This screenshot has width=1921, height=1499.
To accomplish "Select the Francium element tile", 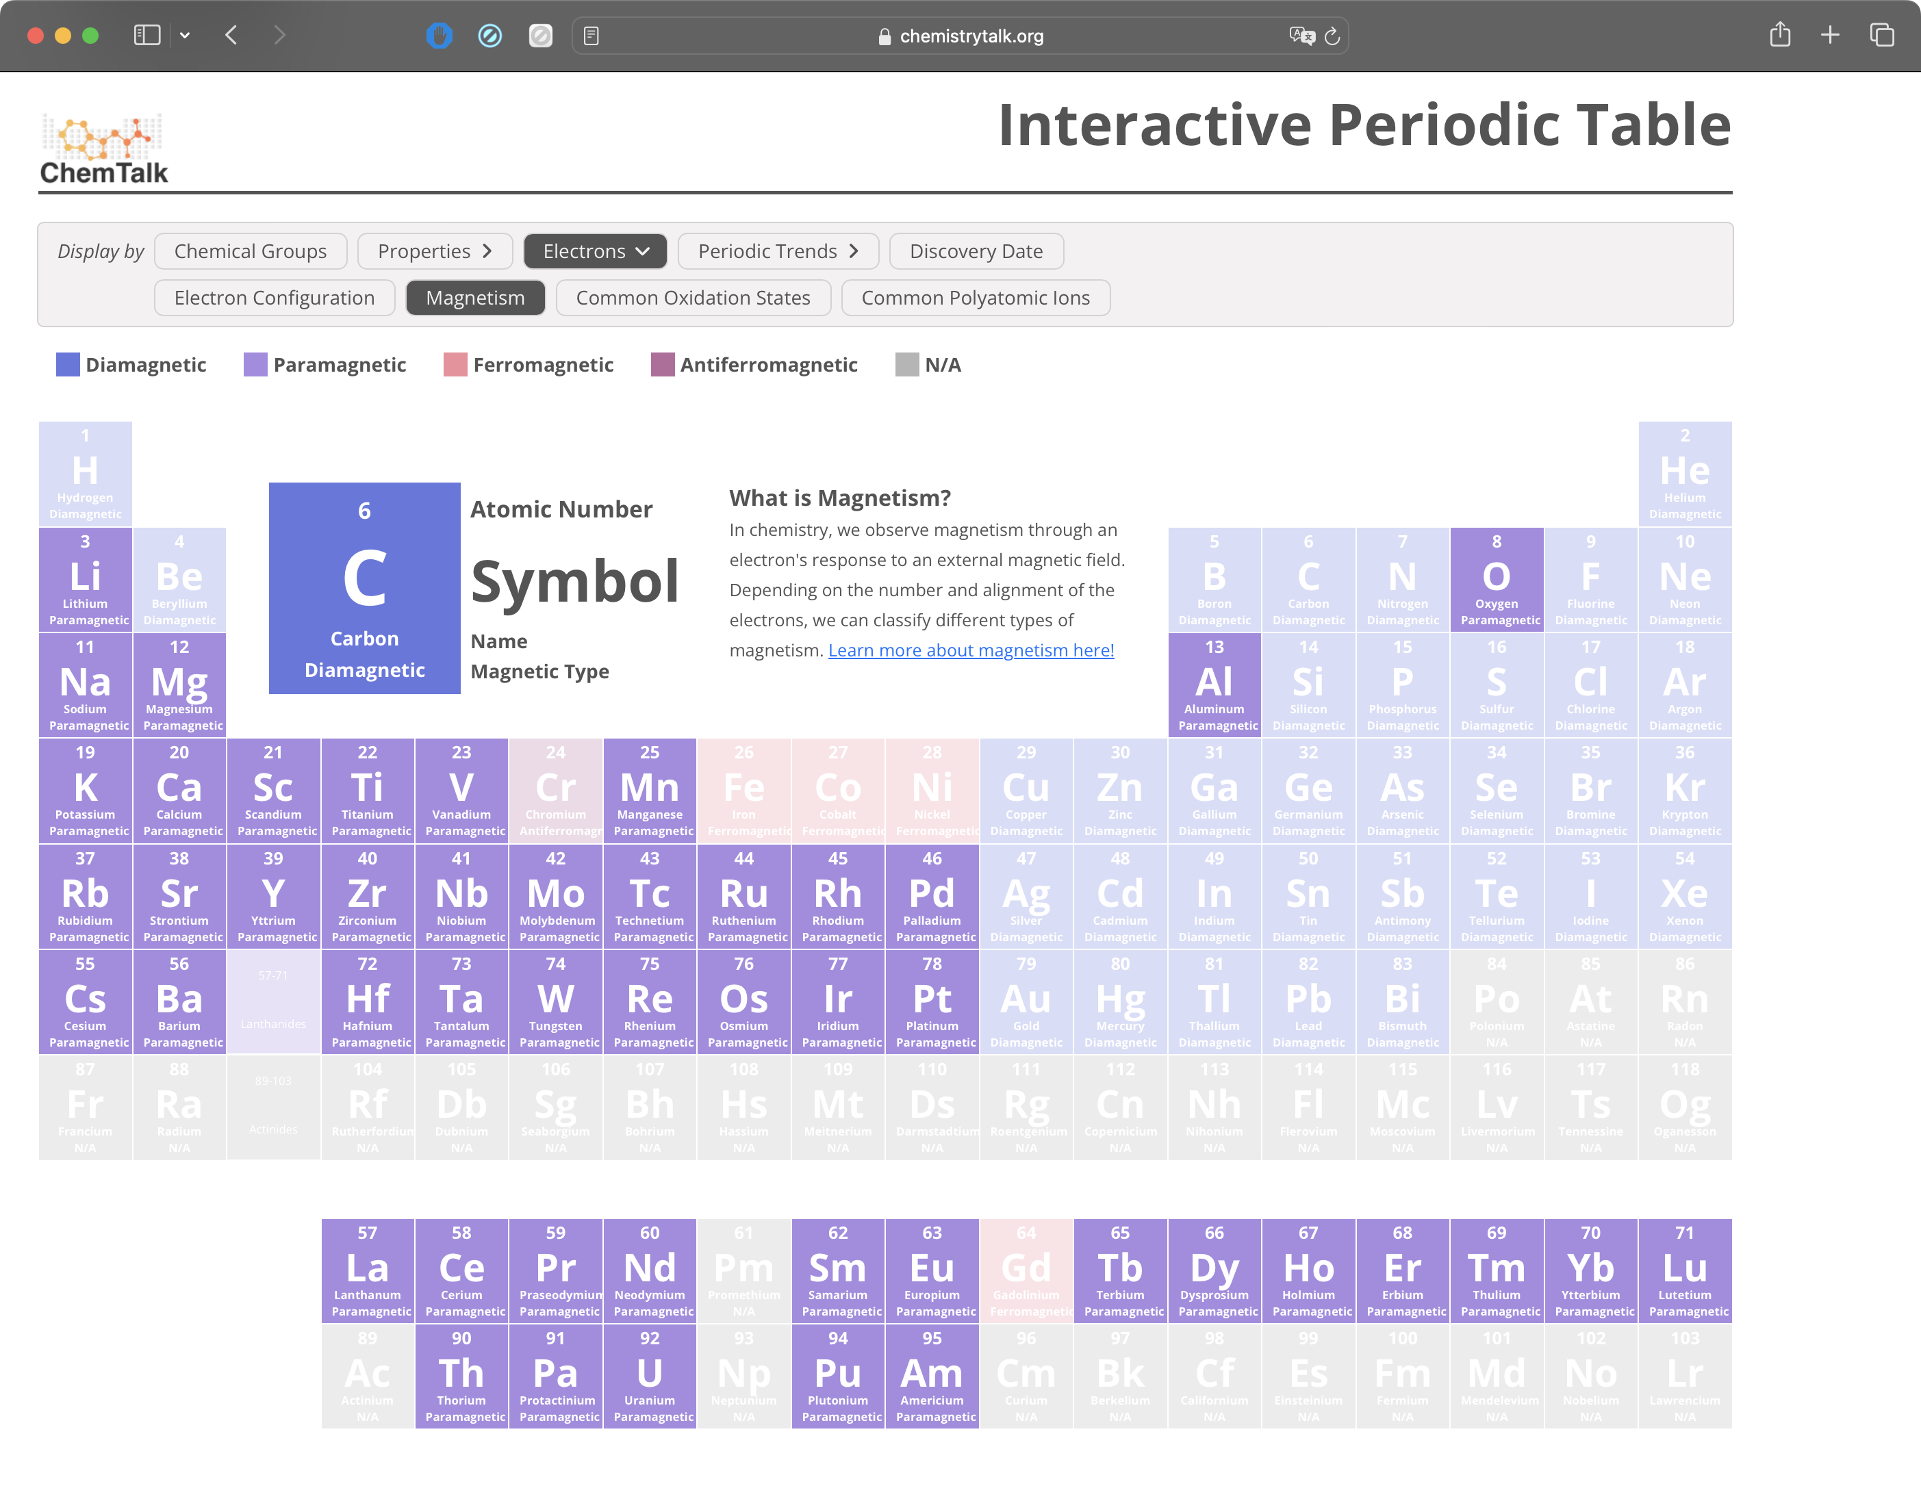I will (86, 1107).
